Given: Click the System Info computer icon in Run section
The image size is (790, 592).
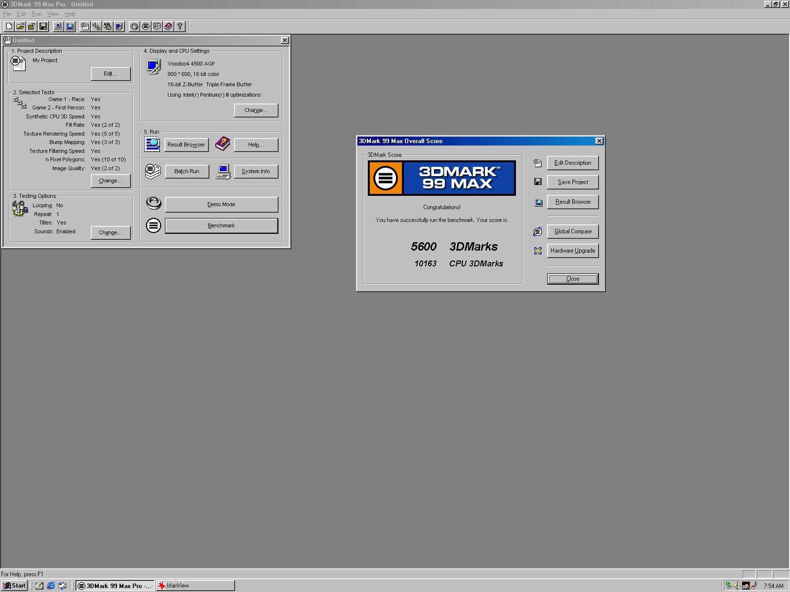Looking at the screenshot, I should 223,172.
